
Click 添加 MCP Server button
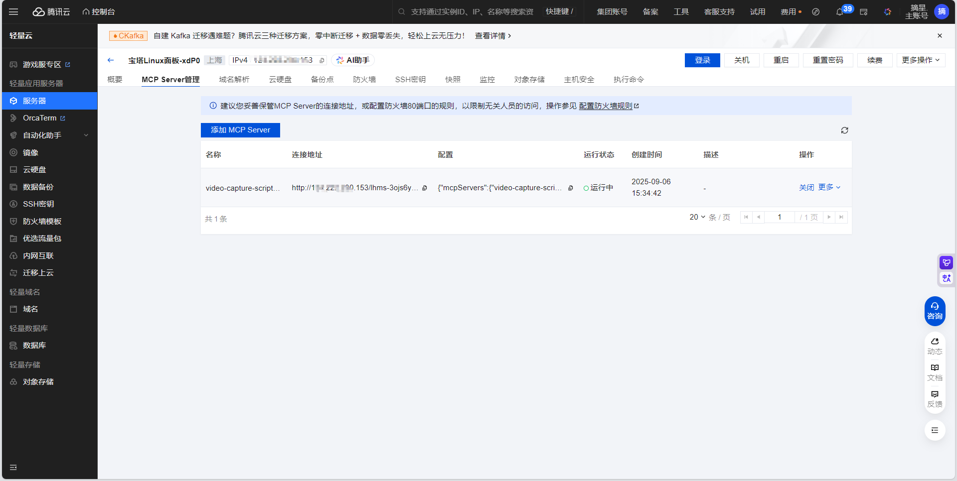(x=240, y=130)
